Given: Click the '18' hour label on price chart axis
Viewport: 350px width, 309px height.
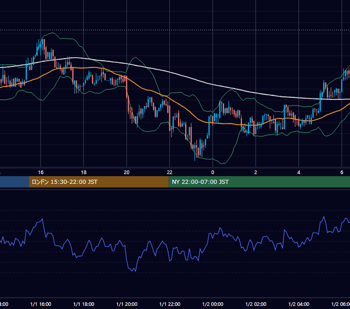Looking at the screenshot, I should [x=83, y=173].
